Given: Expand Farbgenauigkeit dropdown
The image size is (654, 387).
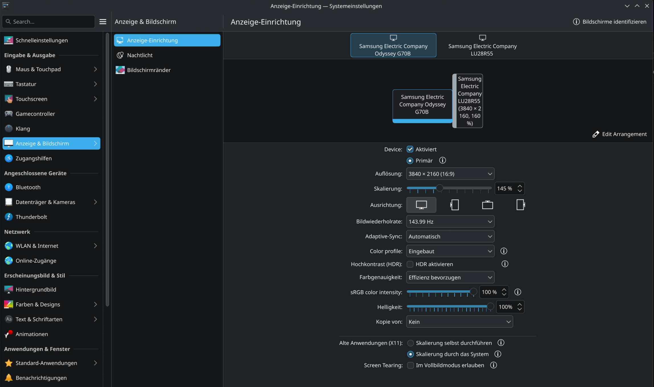Looking at the screenshot, I should (450, 277).
